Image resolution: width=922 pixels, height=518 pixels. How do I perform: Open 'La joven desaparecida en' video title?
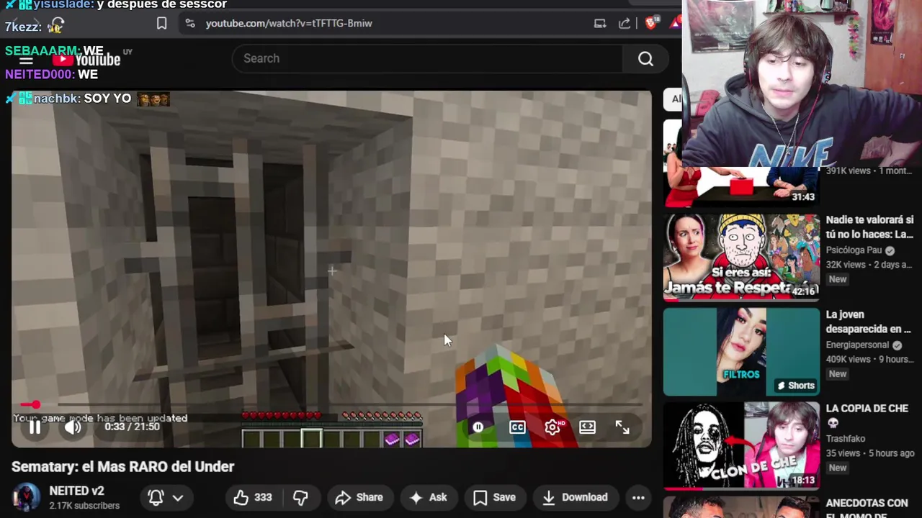pos(869,322)
